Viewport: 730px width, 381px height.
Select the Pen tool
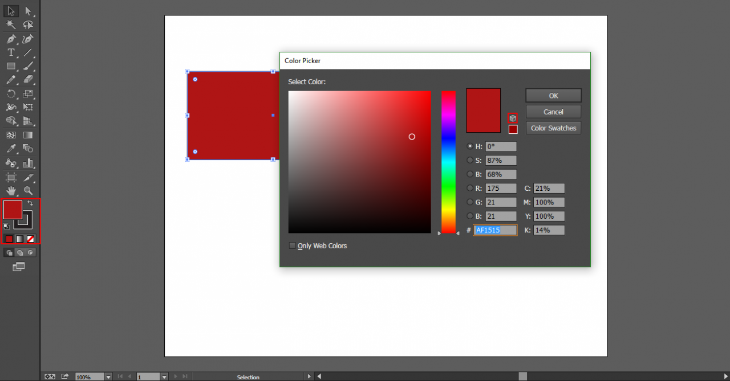pyautogui.click(x=11, y=39)
